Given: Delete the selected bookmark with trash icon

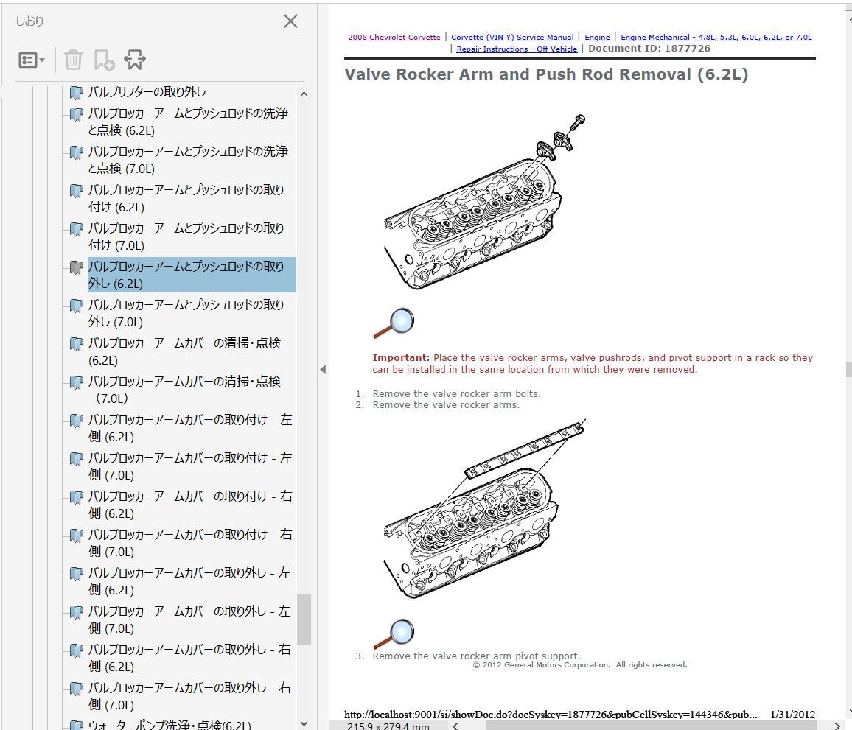Looking at the screenshot, I should pyautogui.click(x=74, y=60).
